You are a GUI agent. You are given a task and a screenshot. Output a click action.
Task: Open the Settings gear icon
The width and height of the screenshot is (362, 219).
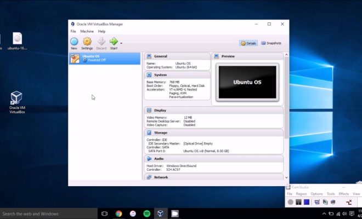point(87,42)
